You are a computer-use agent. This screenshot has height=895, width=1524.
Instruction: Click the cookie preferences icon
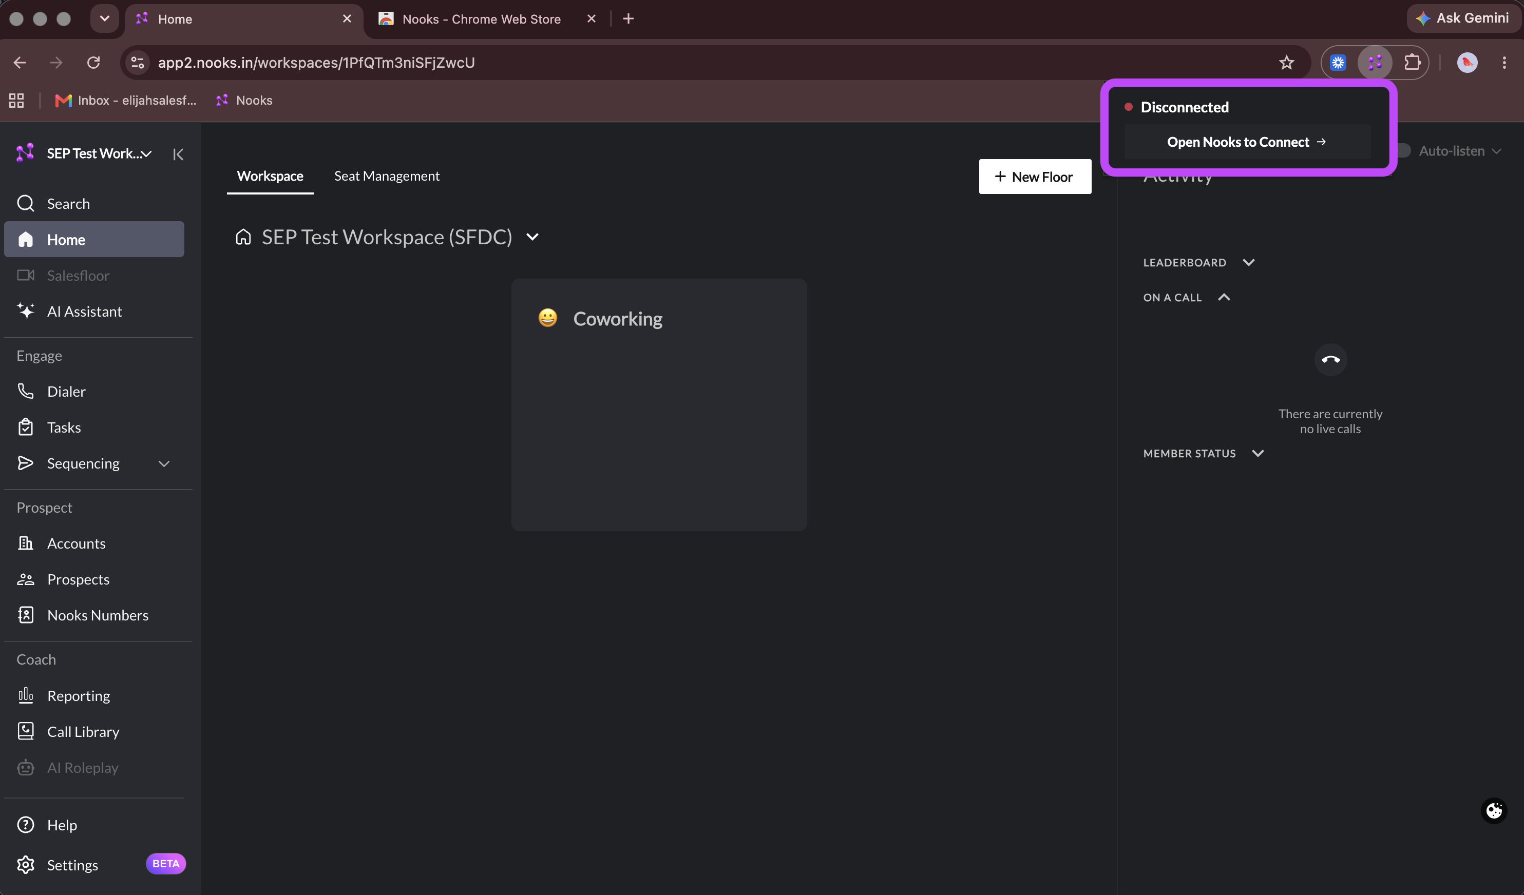[1494, 810]
